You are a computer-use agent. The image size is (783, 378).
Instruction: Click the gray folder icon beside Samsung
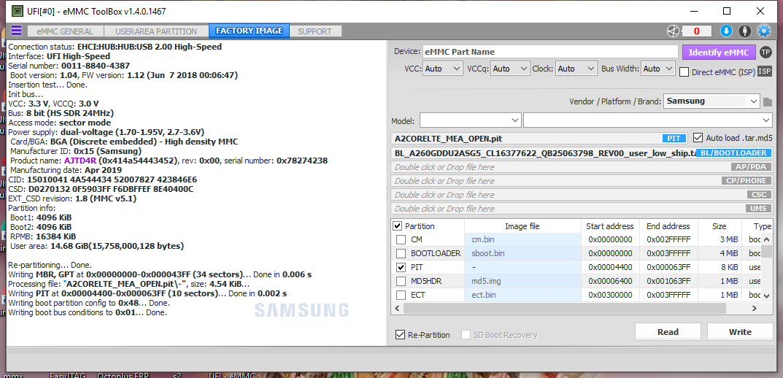click(768, 102)
